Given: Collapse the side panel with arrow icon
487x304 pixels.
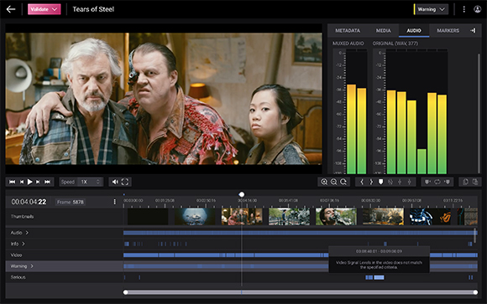Looking at the screenshot, I should point(473,30).
